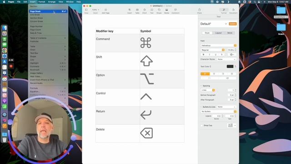
Task: Increase paragraph indent icon button
Action: (227, 78)
